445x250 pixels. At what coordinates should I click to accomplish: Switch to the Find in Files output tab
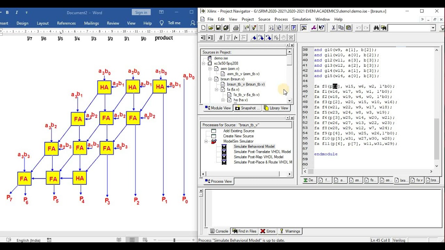pos(244,231)
